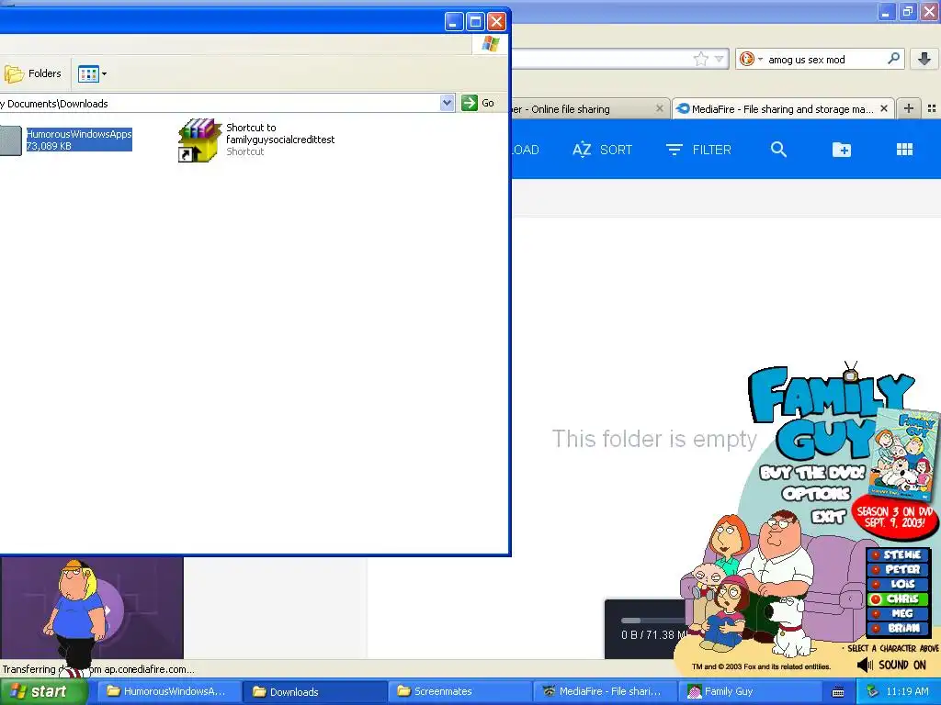Click the Go button in Explorer
Image resolution: width=941 pixels, height=705 pixels.
pos(478,103)
